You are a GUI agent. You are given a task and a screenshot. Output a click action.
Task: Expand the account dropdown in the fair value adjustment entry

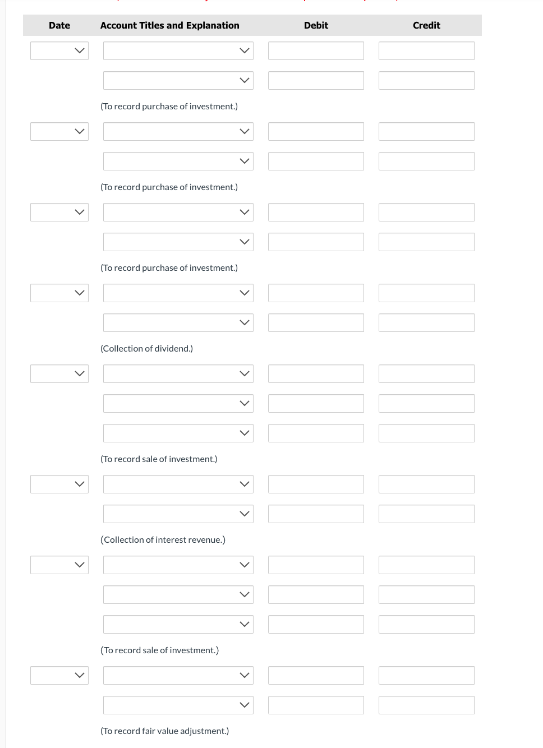tap(178, 675)
